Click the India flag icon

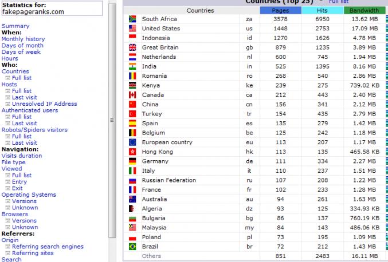tap(132, 66)
